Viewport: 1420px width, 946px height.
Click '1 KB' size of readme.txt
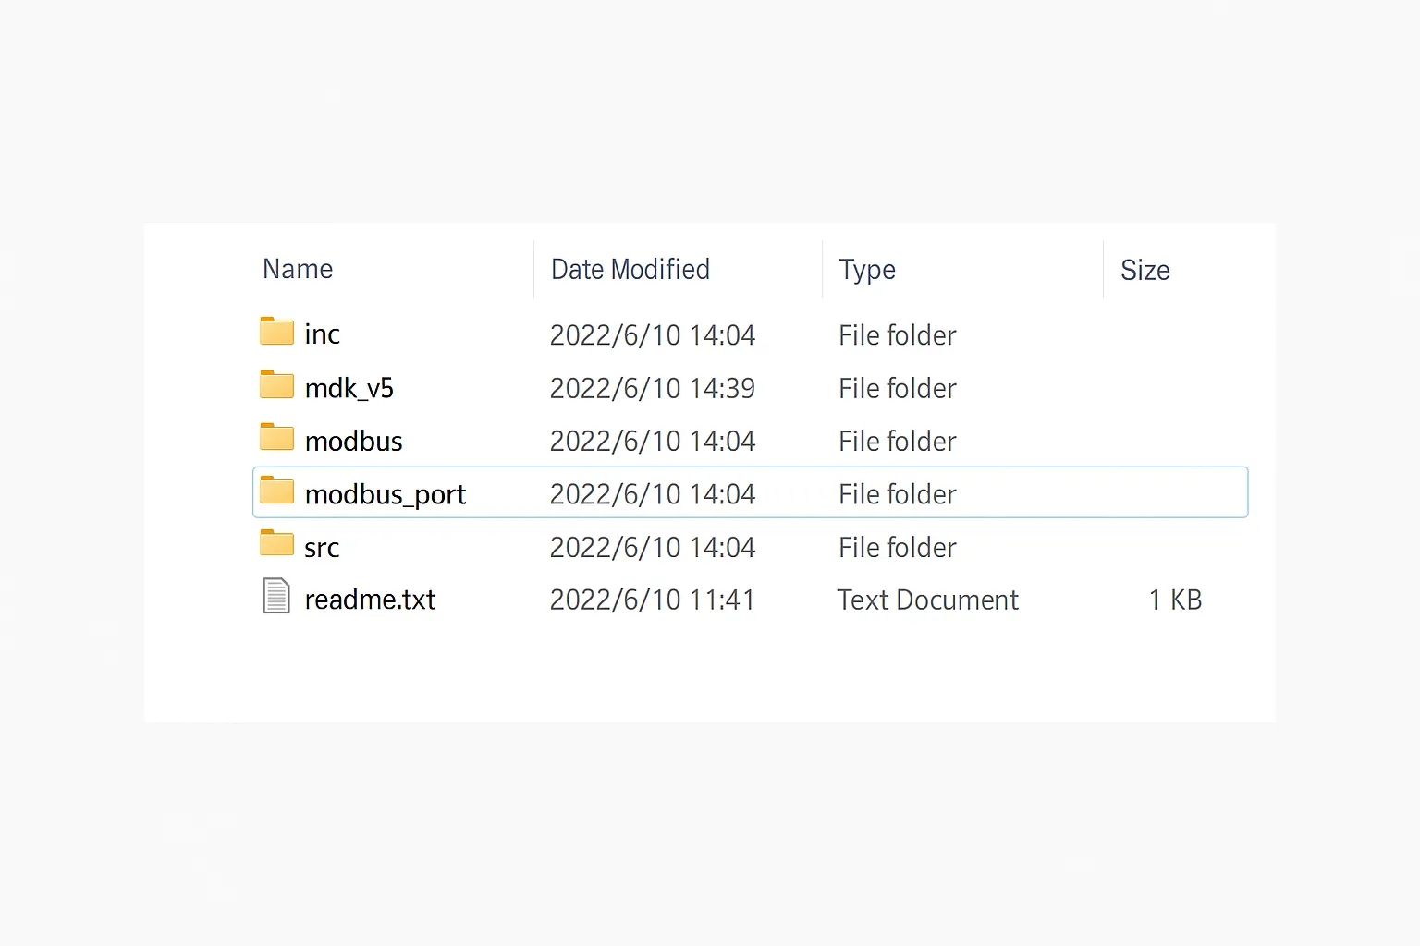tap(1175, 600)
